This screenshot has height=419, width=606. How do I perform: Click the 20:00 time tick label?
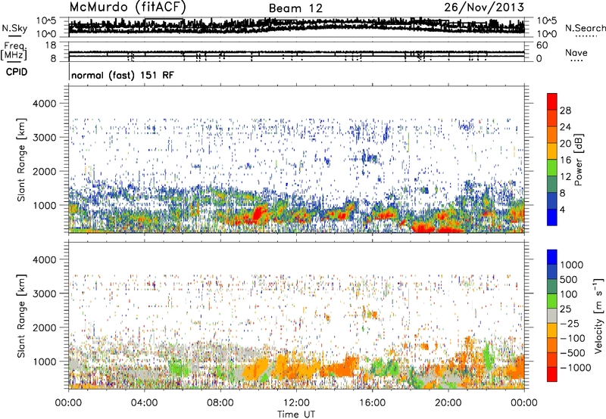[x=448, y=403]
